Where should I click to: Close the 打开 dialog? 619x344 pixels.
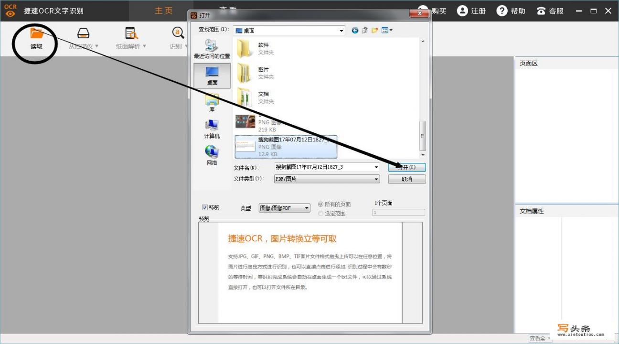419,13
